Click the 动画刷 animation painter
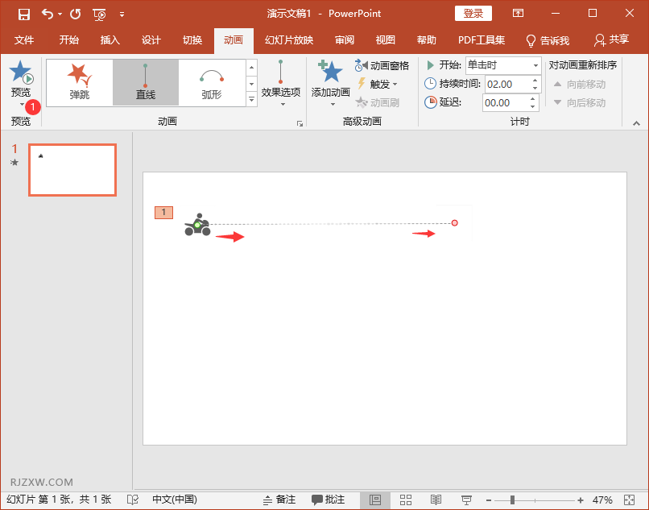The image size is (649, 510). click(x=377, y=102)
